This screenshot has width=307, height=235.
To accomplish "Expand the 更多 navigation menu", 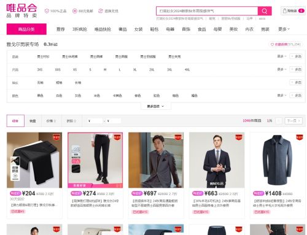I will (284, 29).
